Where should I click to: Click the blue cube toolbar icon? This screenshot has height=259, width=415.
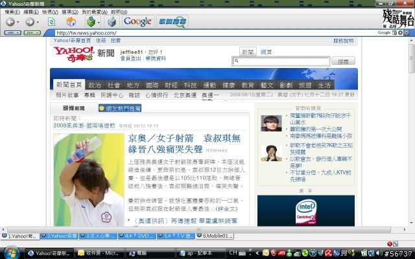(x=112, y=21)
